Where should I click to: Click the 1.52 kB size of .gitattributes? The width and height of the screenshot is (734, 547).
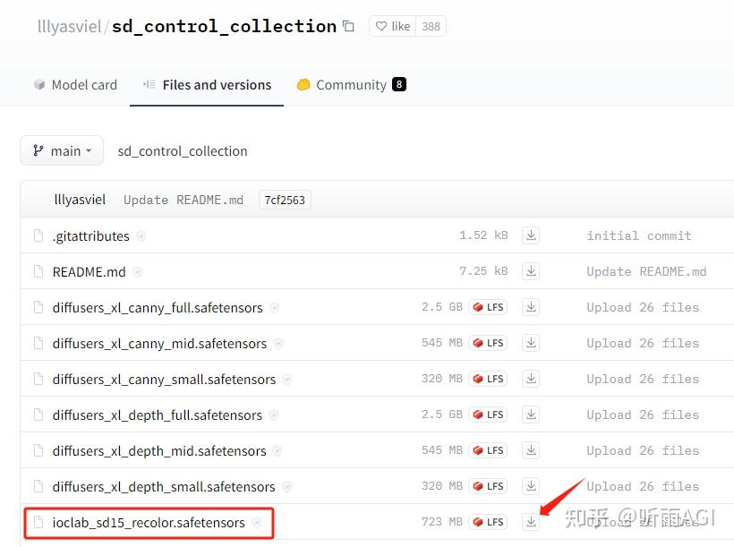click(483, 235)
